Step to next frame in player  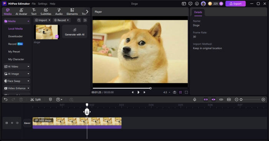pyautogui.click(x=144, y=92)
